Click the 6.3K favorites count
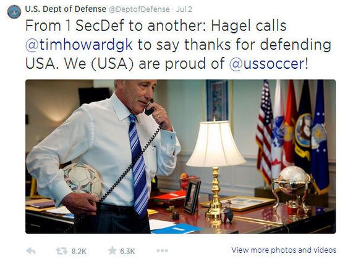The width and height of the screenshot is (340, 264). [x=127, y=252]
